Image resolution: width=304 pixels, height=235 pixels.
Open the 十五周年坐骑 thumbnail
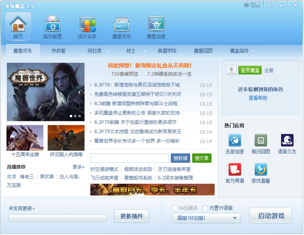(x=25, y=138)
